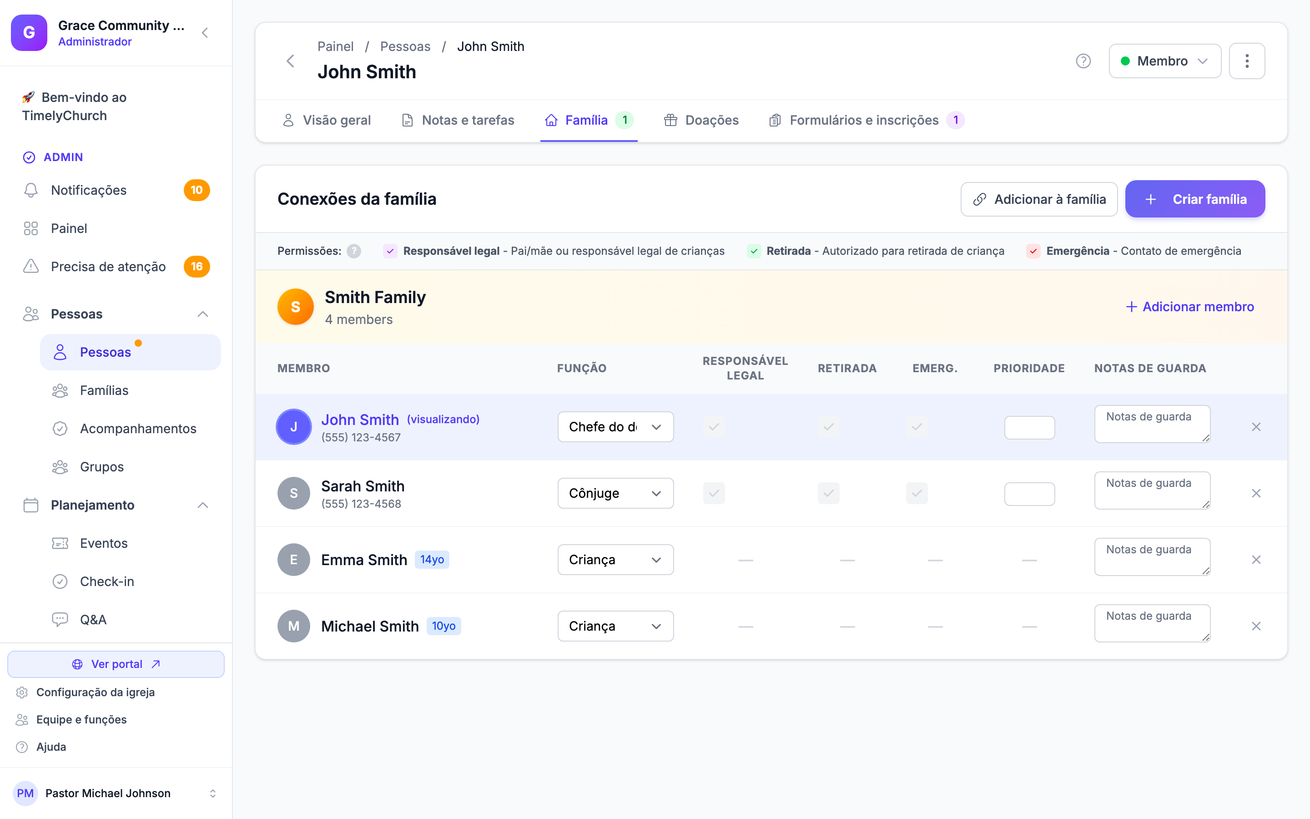Click the permissions help icon next to Permissões
Screen dimensions: 1310x819
coord(354,251)
